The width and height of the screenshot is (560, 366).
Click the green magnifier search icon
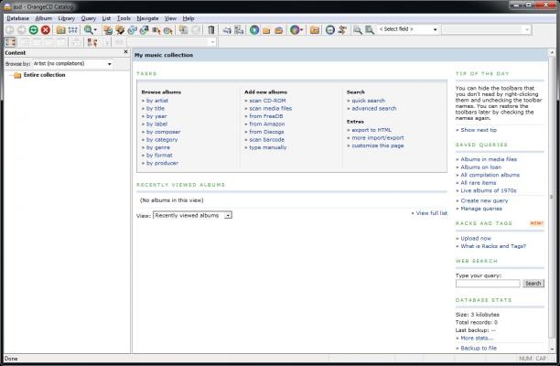tap(88, 30)
